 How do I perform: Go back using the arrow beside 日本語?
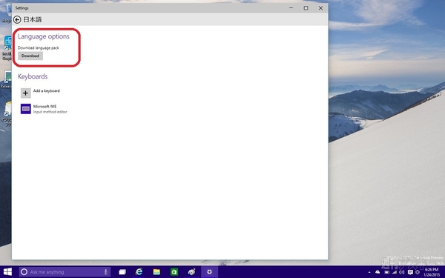[x=17, y=19]
